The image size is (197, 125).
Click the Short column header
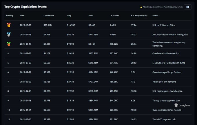pos(91,15)
